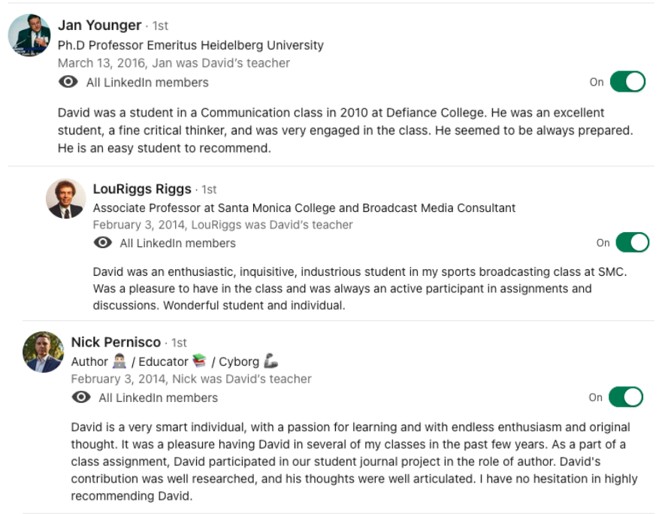Turn off Jan Younger's recommendation toggle
The height and width of the screenshot is (514, 662).
[627, 82]
